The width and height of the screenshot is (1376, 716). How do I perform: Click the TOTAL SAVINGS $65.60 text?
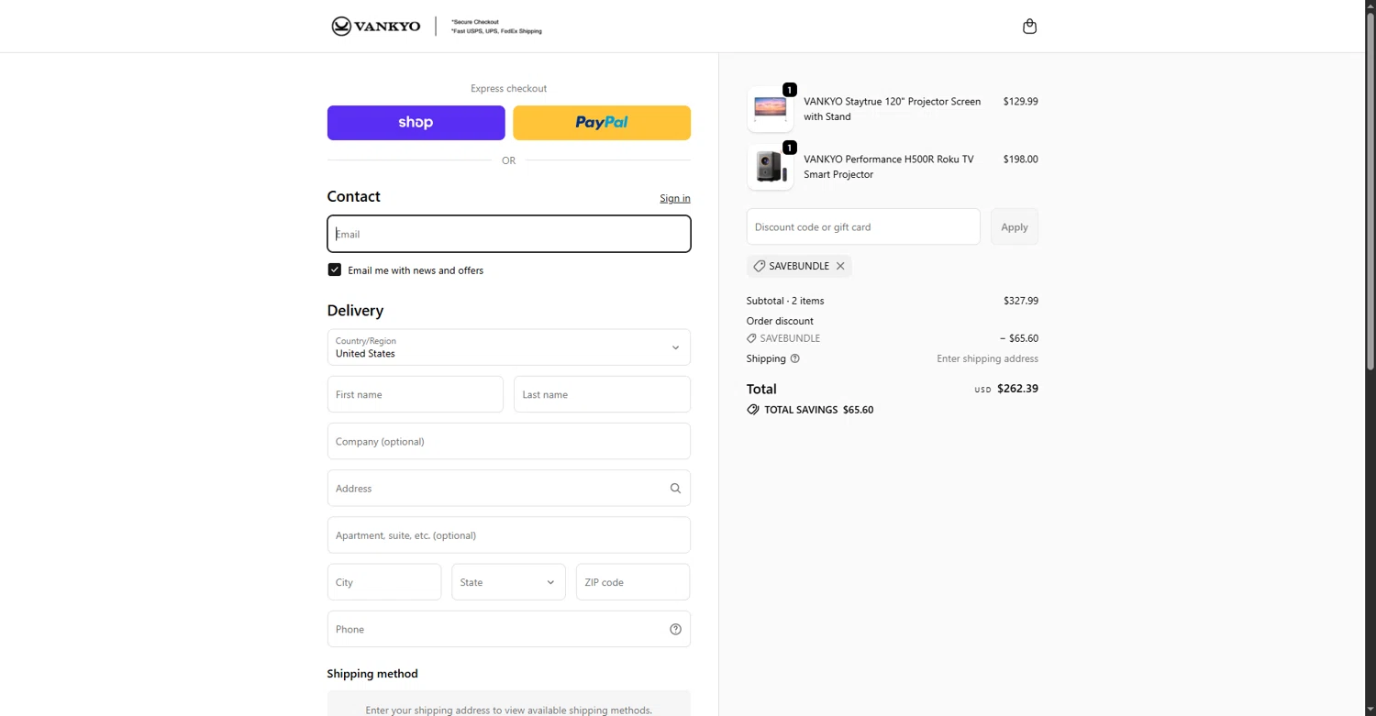point(819,410)
